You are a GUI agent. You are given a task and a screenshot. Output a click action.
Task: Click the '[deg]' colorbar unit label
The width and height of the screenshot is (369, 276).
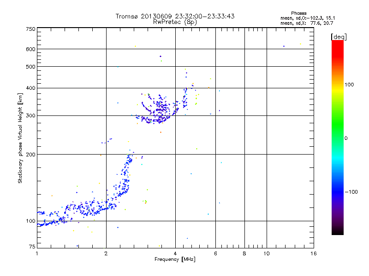(339, 37)
